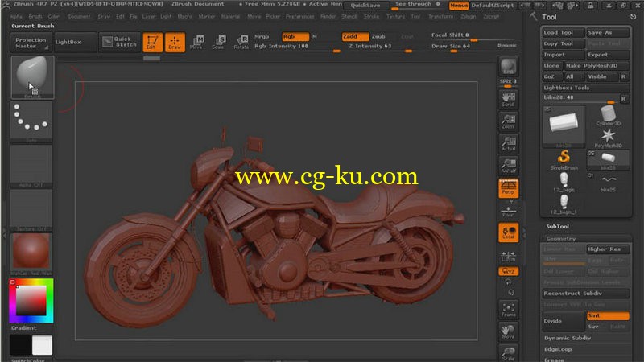The image size is (644, 362).
Task: Select the bike25 tool thumbnail
Action: coord(608,182)
